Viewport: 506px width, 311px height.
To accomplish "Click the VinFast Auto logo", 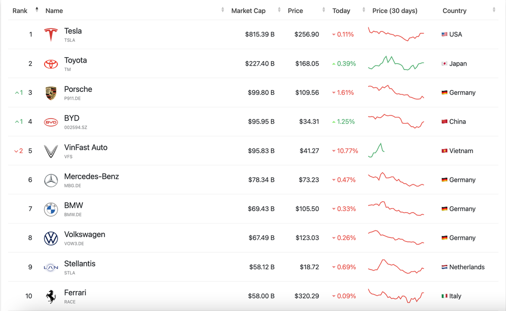I will (51, 151).
